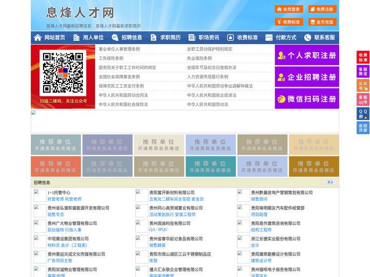This screenshot has width=370, height=277.
Task: Open the 建筑设计师 job link
Action: pyautogui.click(x=261, y=261)
